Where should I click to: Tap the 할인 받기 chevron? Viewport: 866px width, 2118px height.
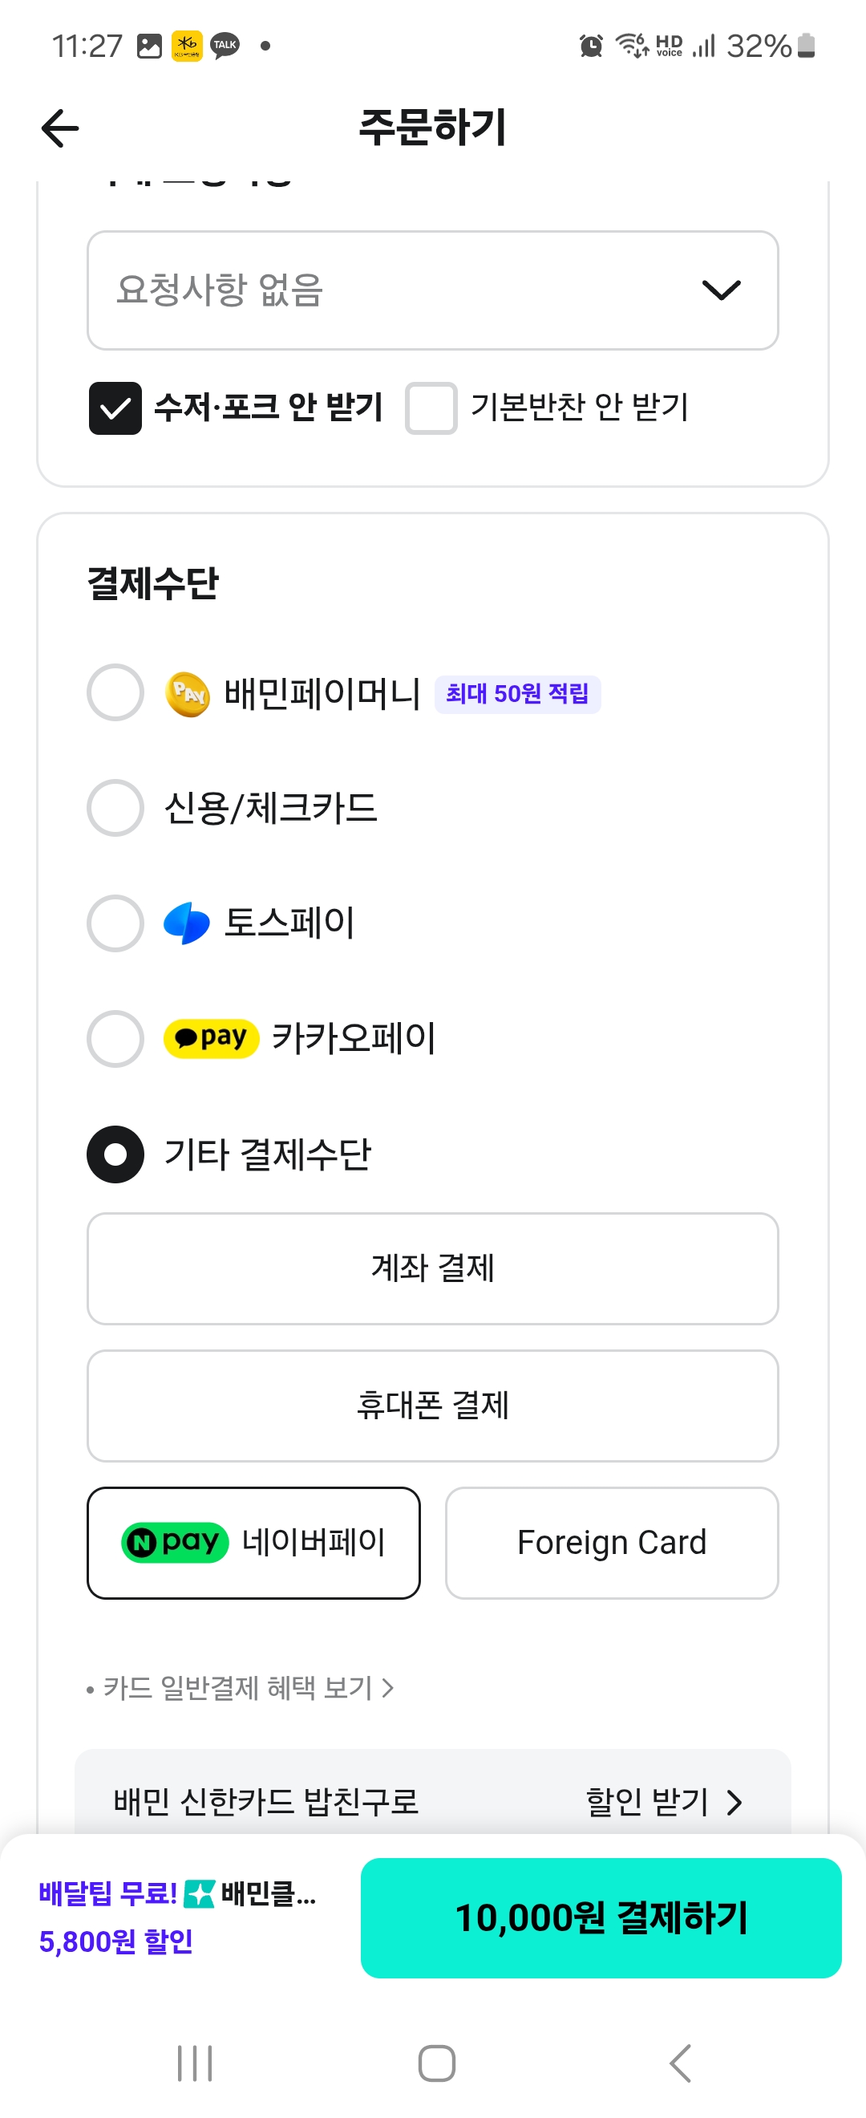(734, 1802)
